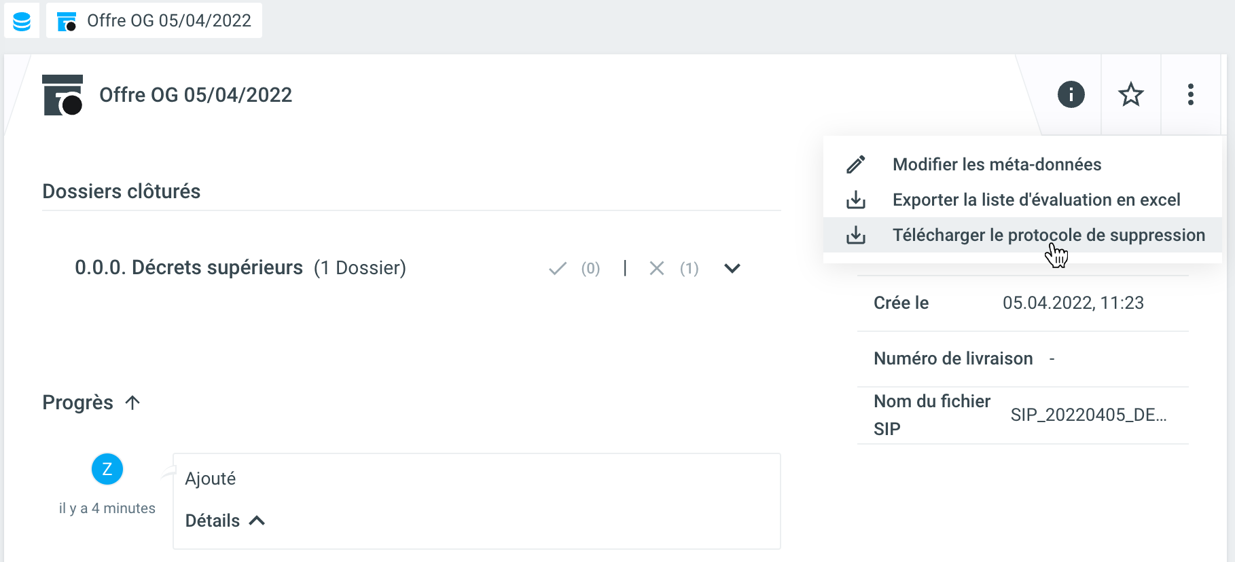Select Exporter la liste d'évaluation en excel
This screenshot has height=562, width=1235.
[x=1036, y=200]
